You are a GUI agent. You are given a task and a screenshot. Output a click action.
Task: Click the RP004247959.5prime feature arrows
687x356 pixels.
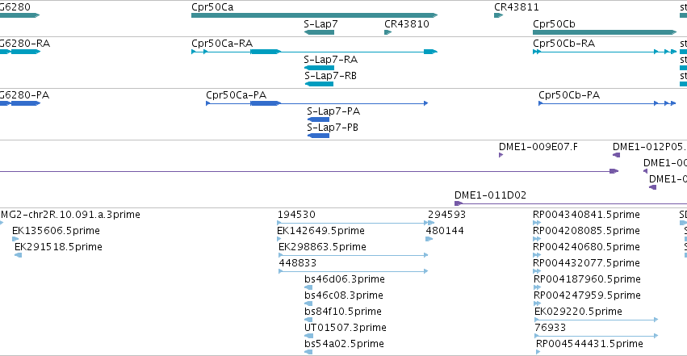pos(537,304)
